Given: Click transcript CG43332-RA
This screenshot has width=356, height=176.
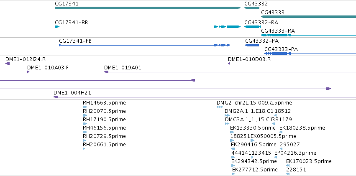Looking at the screenshot, I should (253, 27).
